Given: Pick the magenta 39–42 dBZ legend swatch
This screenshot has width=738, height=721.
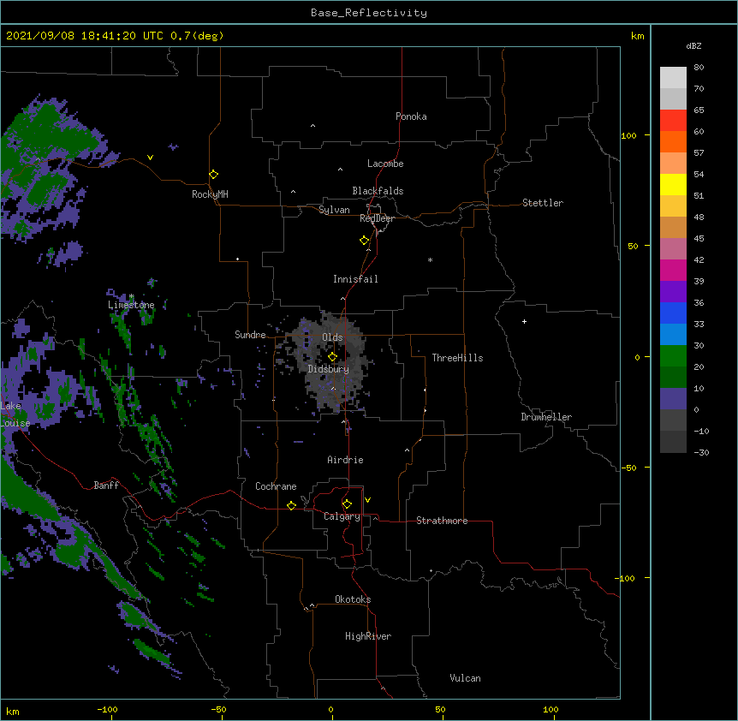Looking at the screenshot, I should click(x=673, y=270).
